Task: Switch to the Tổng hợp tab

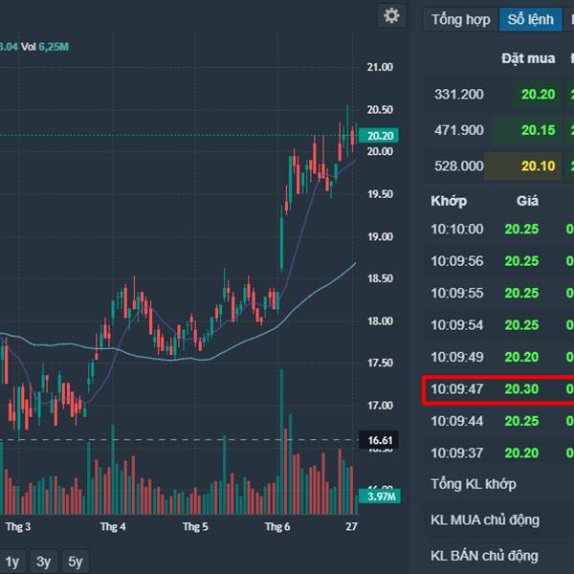Action: [x=460, y=19]
